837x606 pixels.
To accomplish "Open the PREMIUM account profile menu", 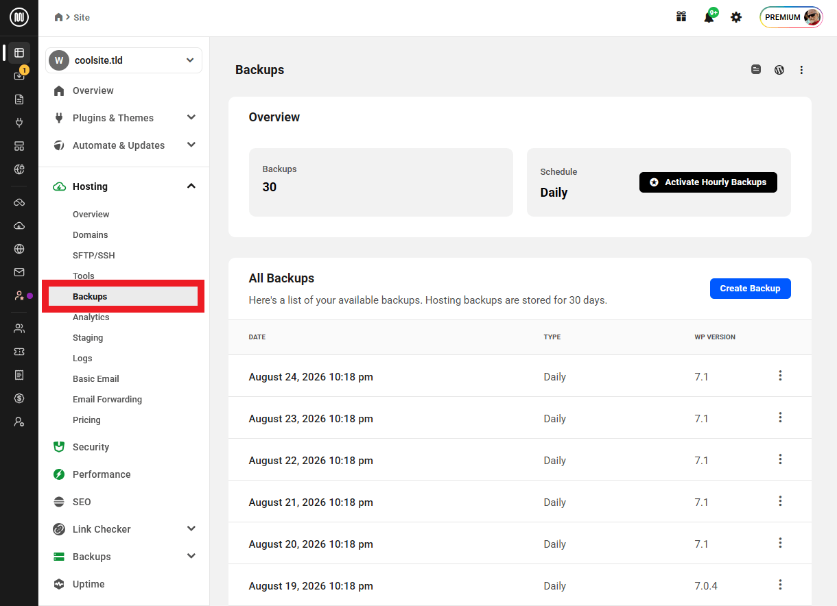I will point(791,17).
